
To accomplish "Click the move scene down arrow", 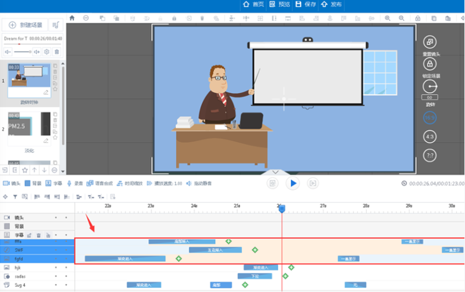I will tap(44, 170).
